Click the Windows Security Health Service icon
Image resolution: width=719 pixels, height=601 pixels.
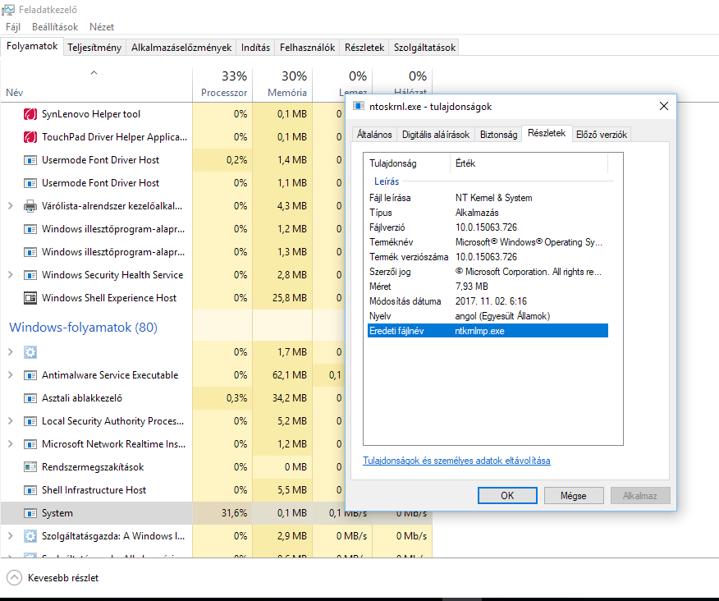[30, 275]
